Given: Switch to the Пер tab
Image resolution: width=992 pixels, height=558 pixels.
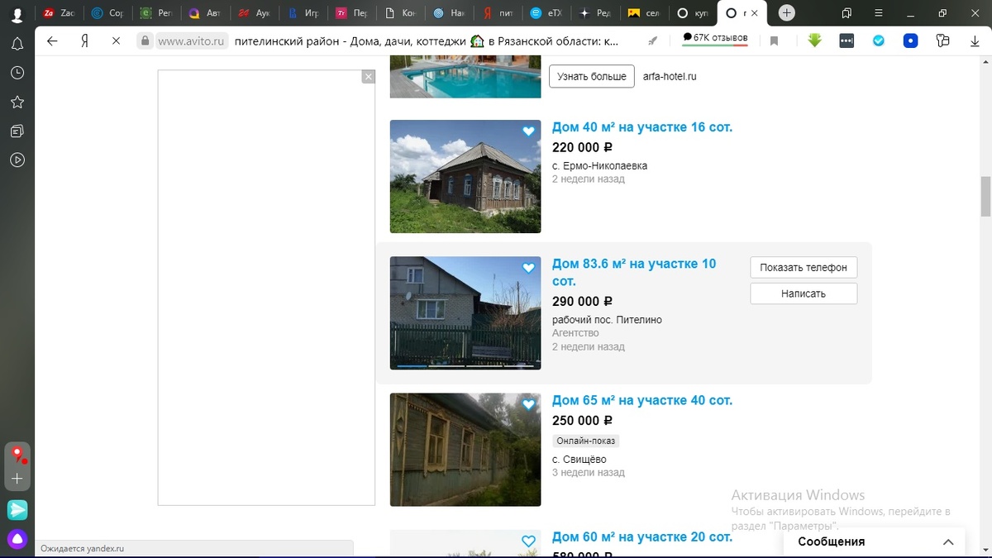Looking at the screenshot, I should click(x=351, y=13).
